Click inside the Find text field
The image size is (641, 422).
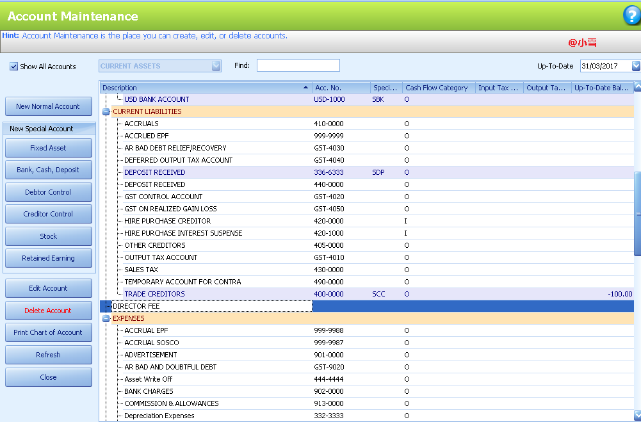tap(298, 65)
